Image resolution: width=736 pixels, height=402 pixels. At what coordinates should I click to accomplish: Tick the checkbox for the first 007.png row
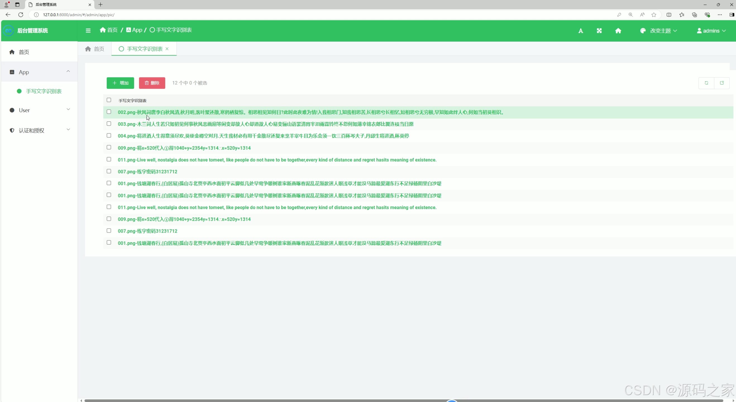tap(109, 171)
